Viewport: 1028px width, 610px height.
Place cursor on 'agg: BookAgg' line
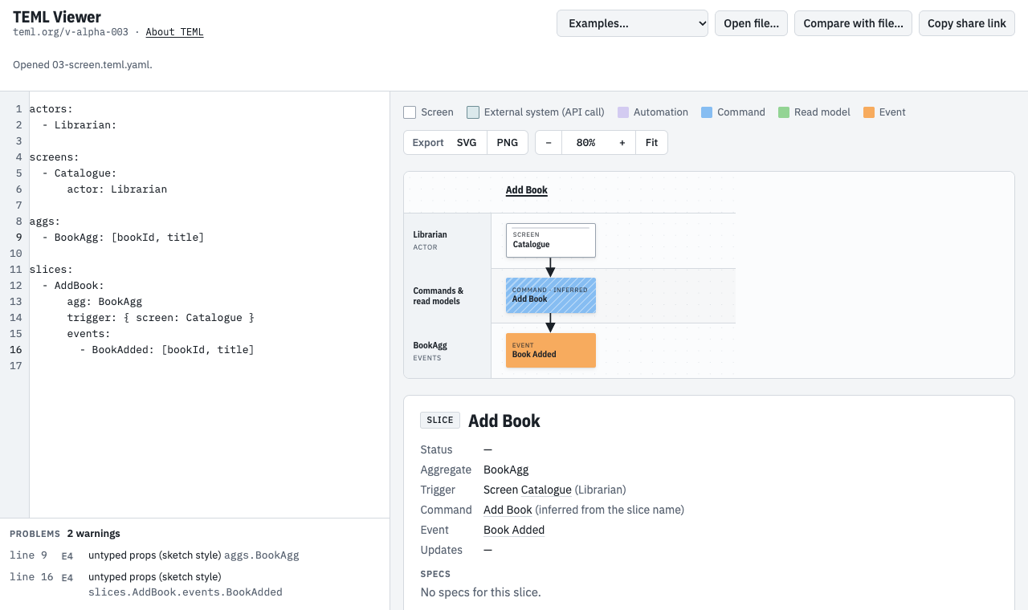point(104,302)
